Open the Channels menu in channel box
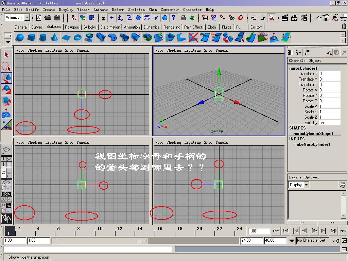 pos(297,60)
